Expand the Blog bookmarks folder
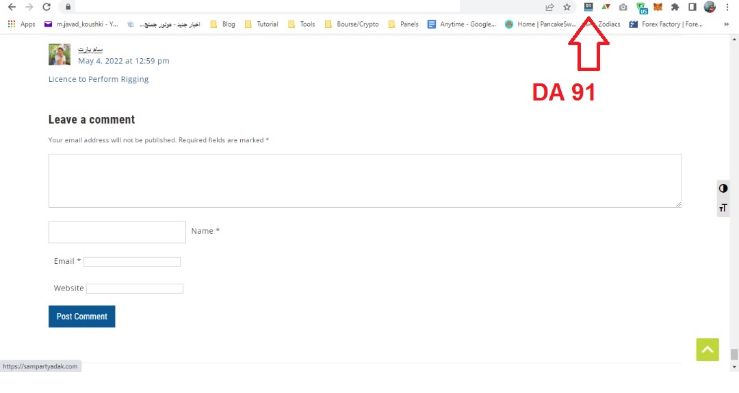Viewport: 739px width, 393px height. pos(222,24)
